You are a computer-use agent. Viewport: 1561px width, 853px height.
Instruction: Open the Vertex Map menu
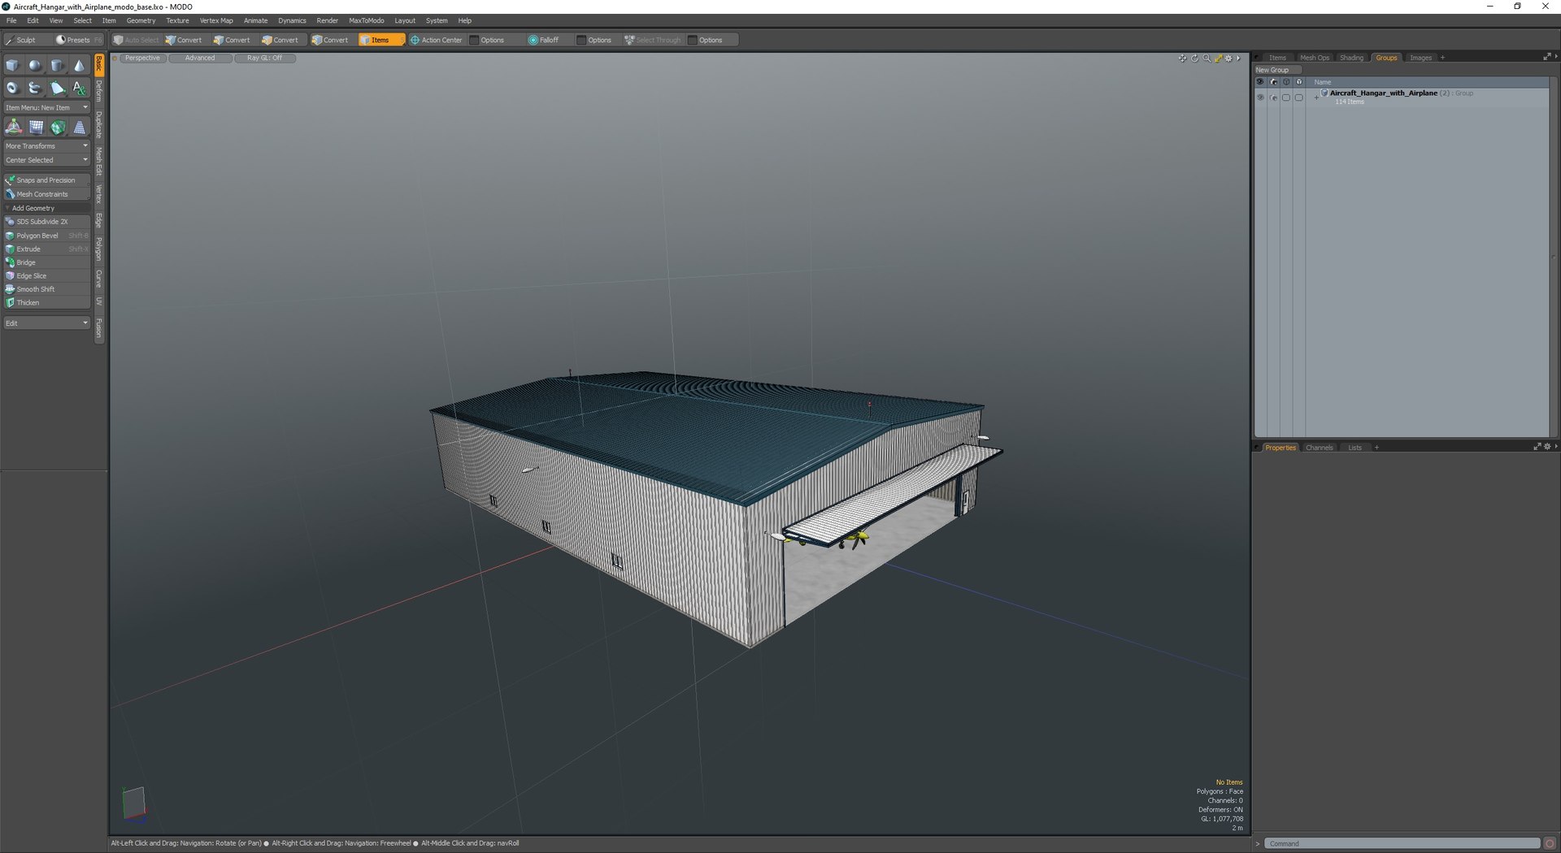click(216, 20)
